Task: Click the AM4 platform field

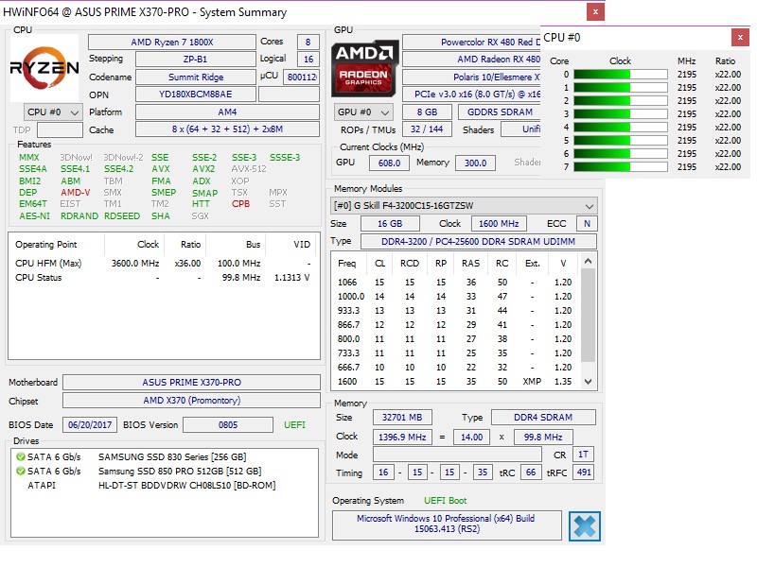Action: (x=227, y=112)
